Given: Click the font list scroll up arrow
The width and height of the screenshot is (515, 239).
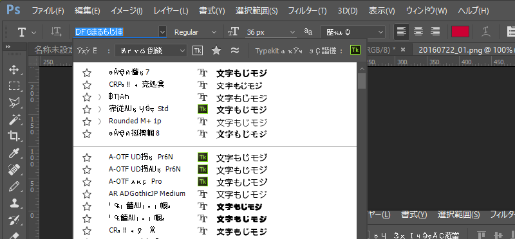Looking at the screenshot, I should (x=362, y=69).
